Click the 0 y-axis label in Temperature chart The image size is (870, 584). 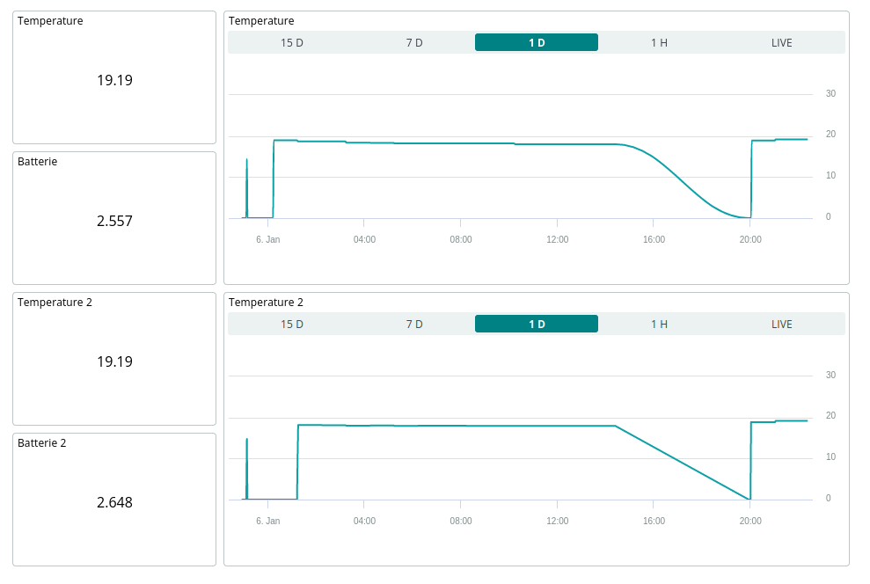point(829,217)
